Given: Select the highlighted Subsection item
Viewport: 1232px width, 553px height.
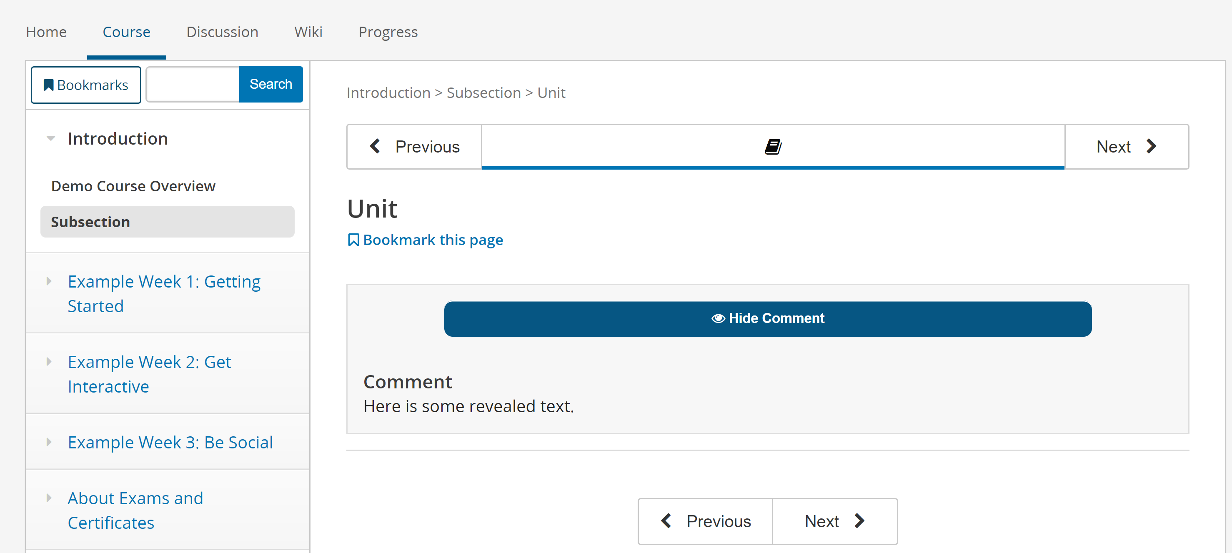Looking at the screenshot, I should coord(168,221).
